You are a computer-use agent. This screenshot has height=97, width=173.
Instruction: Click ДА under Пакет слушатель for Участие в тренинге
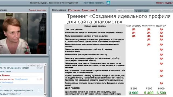pyautogui.click(x=134, y=29)
